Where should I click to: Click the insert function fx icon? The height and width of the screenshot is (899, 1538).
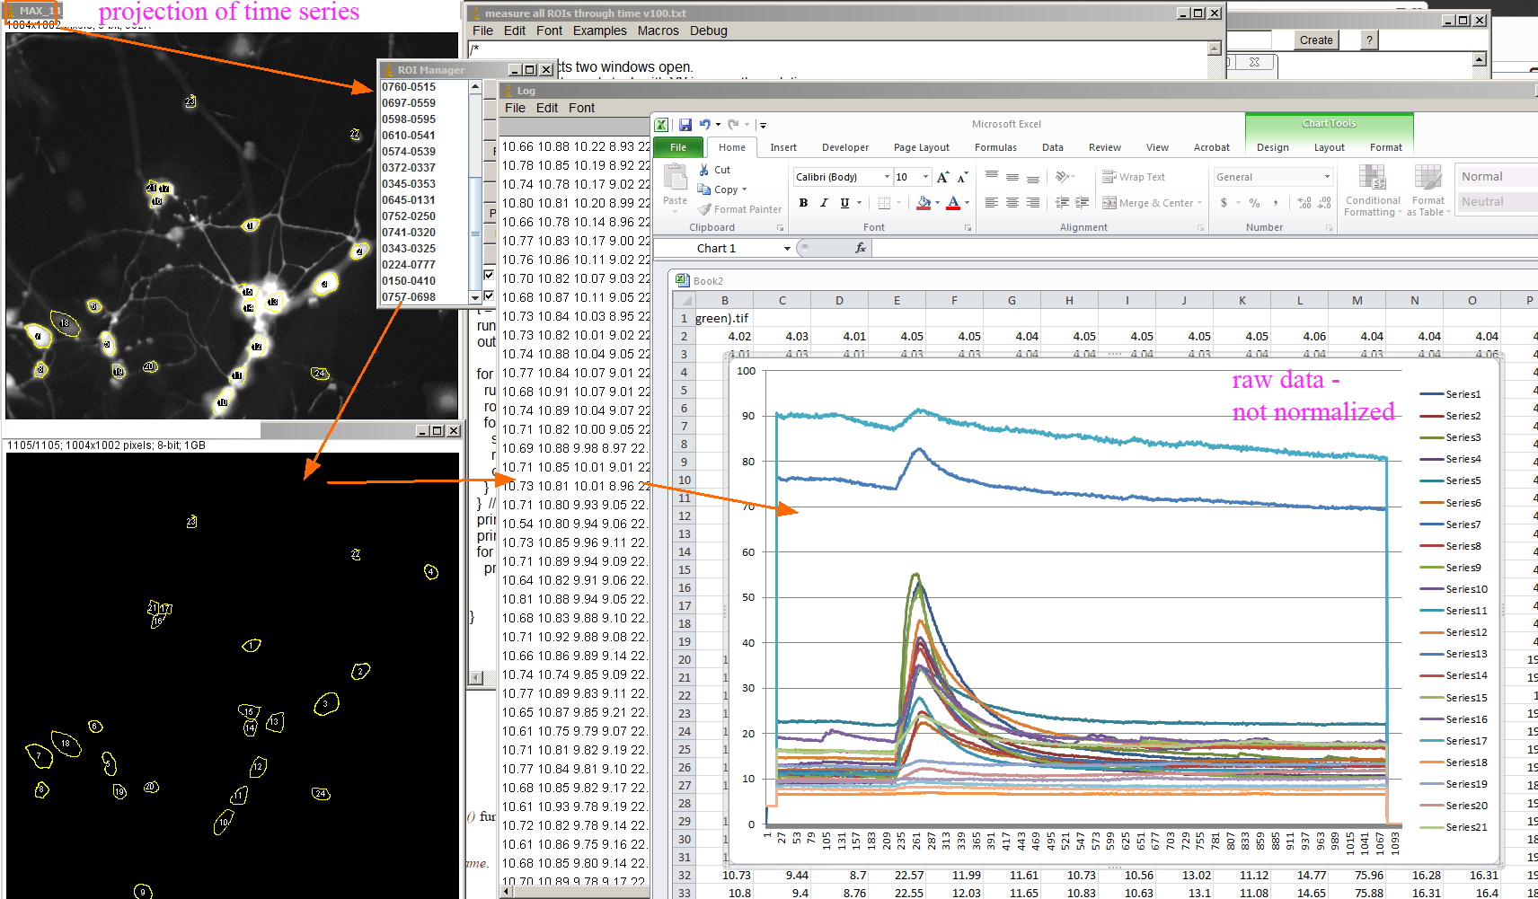click(861, 248)
